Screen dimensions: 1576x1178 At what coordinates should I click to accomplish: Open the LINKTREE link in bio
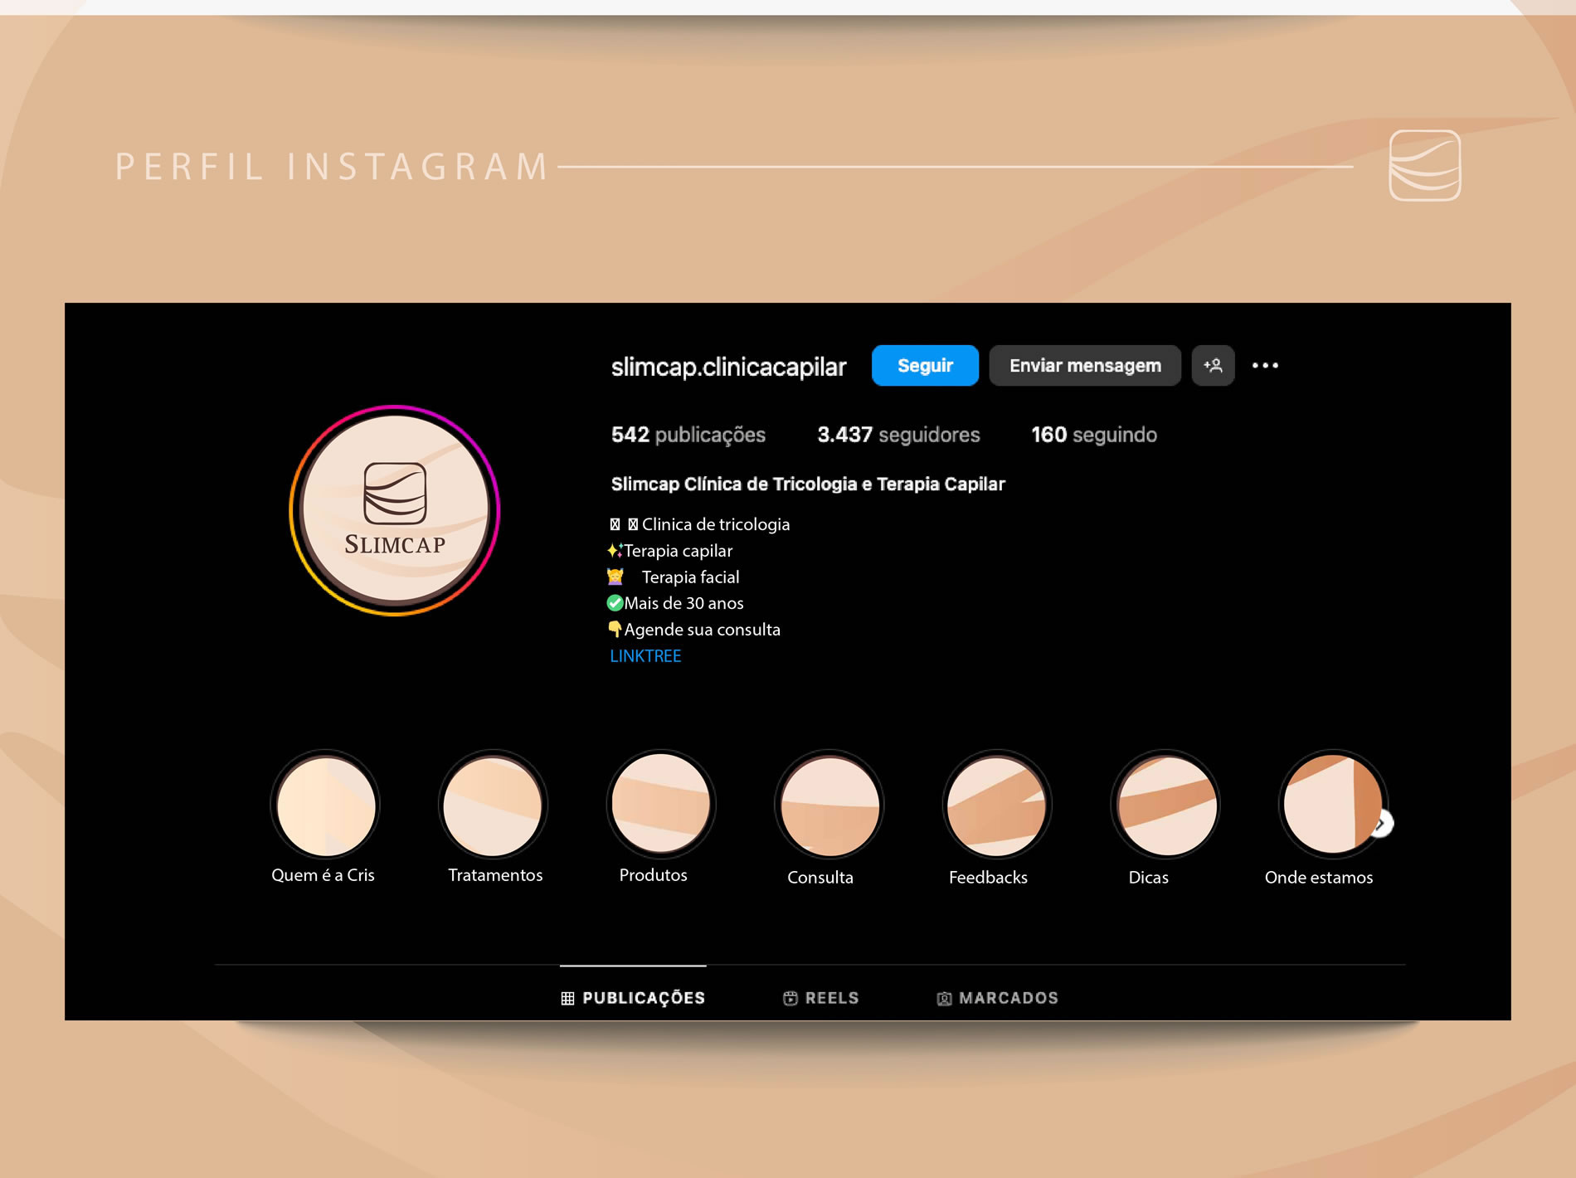click(x=645, y=656)
